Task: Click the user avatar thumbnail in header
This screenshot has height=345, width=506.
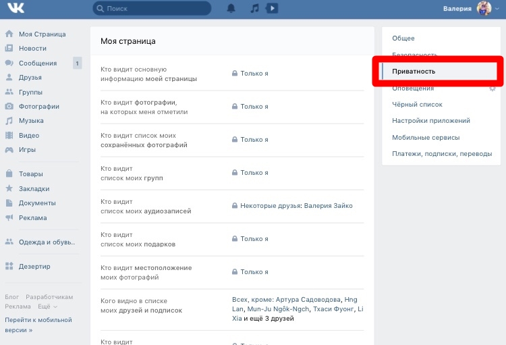Action: coord(484,9)
